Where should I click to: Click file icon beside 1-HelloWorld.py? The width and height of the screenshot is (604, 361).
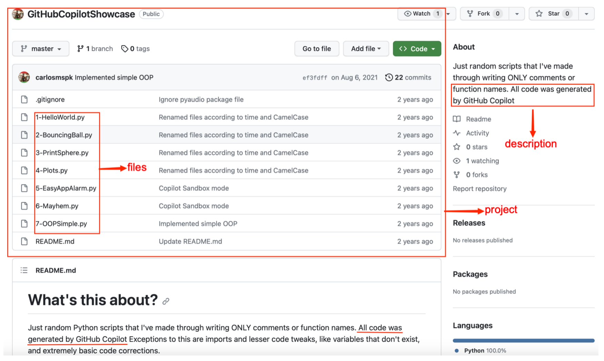(24, 117)
